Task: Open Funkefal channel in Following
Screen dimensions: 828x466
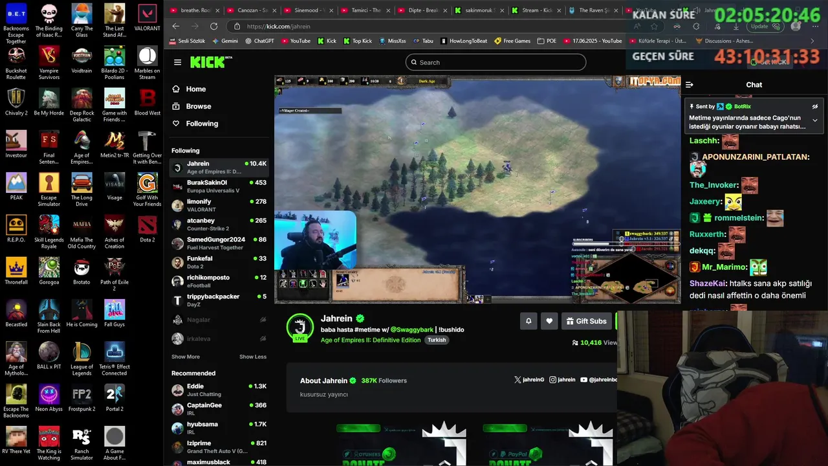Action: pos(219,262)
